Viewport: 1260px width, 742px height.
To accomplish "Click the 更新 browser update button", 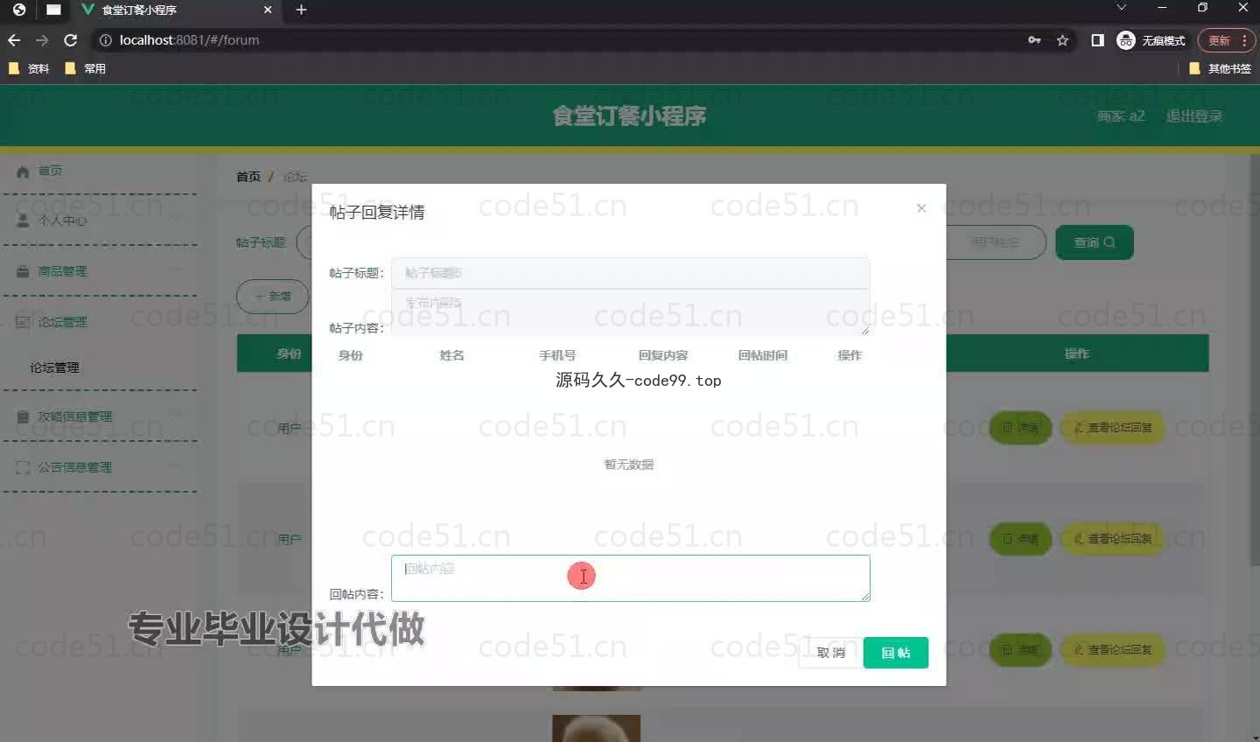I will pyautogui.click(x=1226, y=40).
